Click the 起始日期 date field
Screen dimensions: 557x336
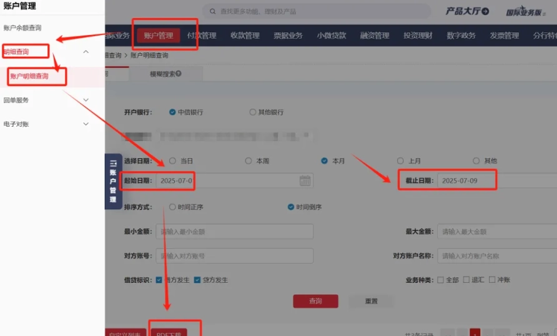(x=234, y=180)
